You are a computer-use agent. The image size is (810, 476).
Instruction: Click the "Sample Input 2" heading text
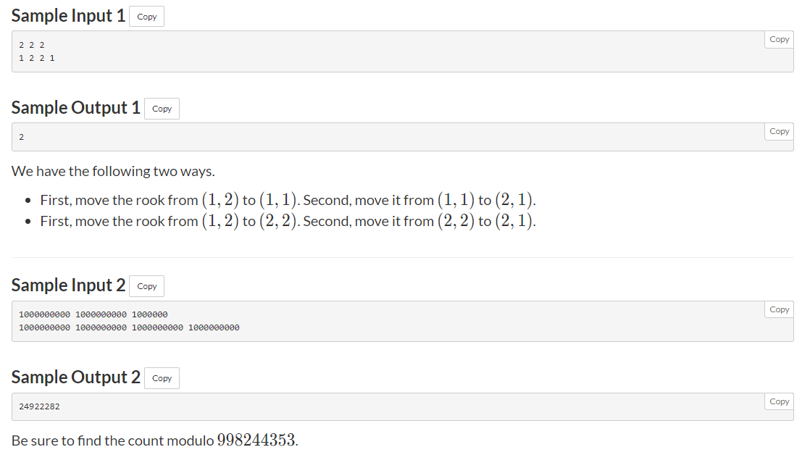[x=68, y=285]
